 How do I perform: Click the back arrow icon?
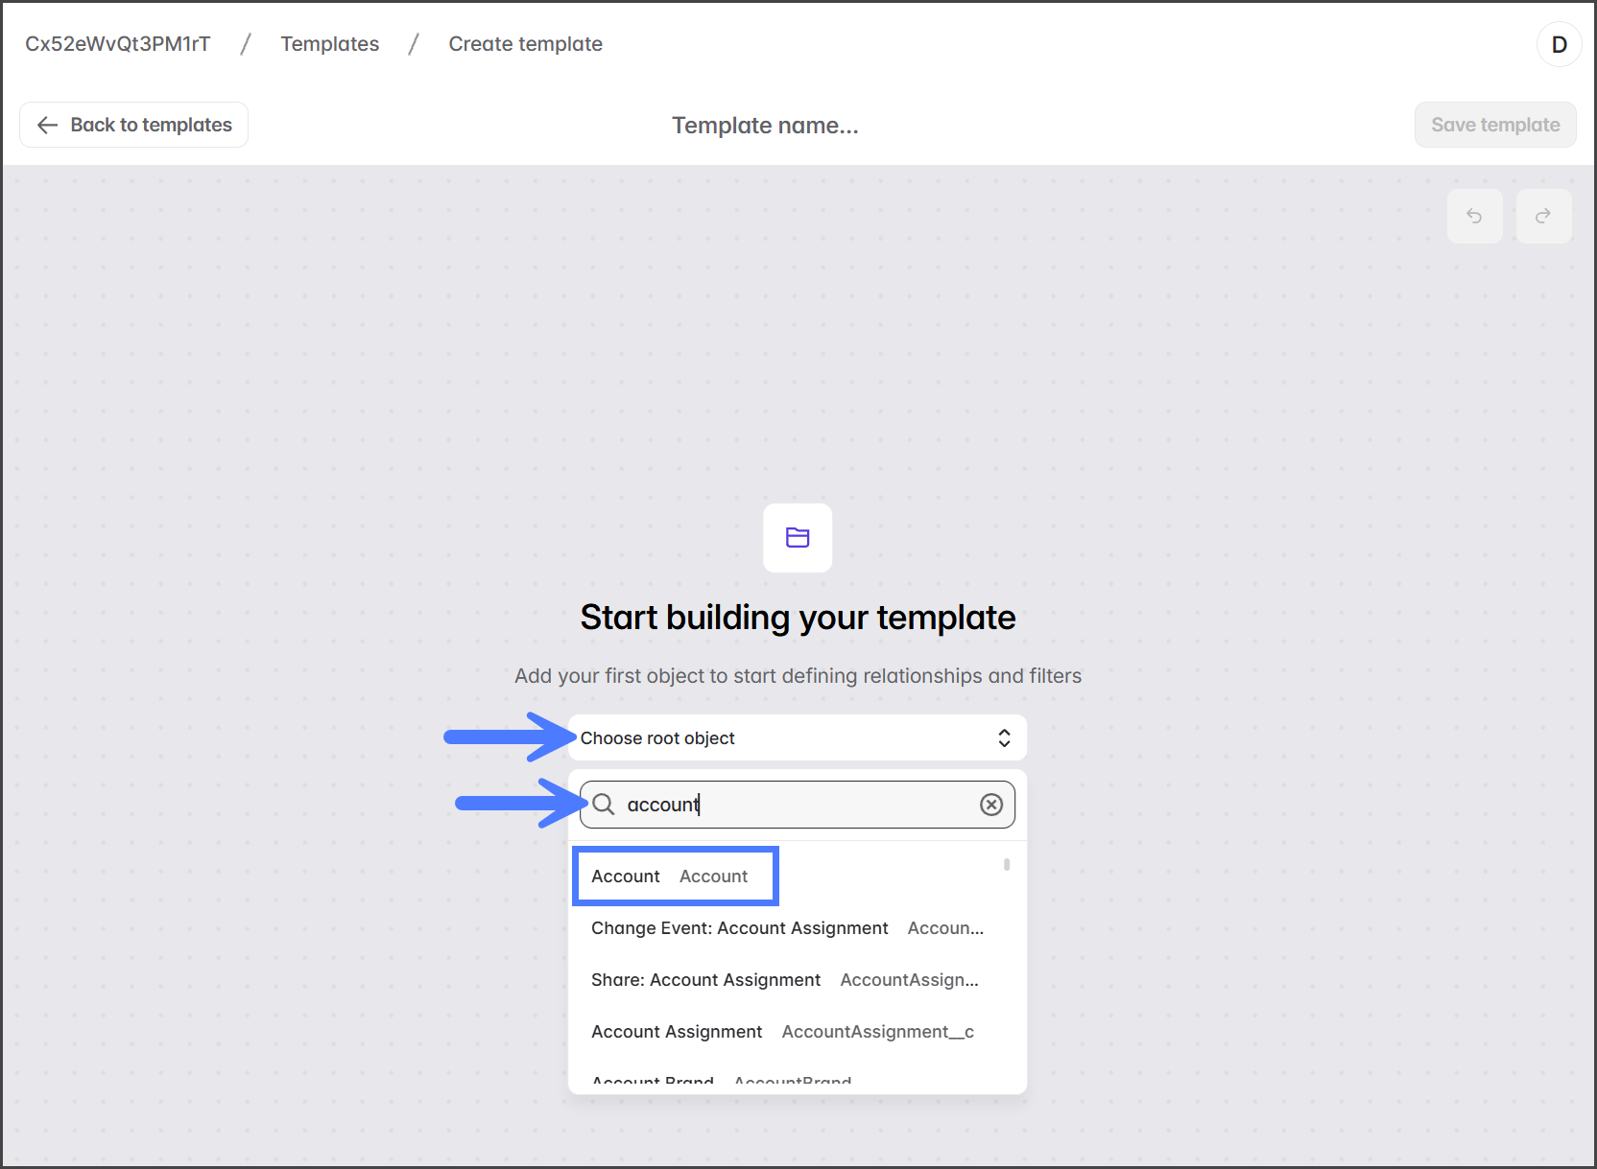(47, 125)
